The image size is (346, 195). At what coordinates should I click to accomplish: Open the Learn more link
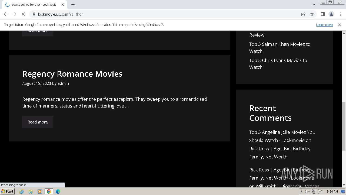(x=324, y=25)
